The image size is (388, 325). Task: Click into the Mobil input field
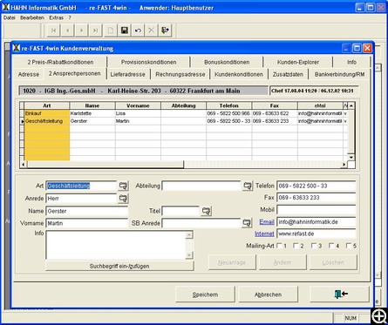pos(317,210)
